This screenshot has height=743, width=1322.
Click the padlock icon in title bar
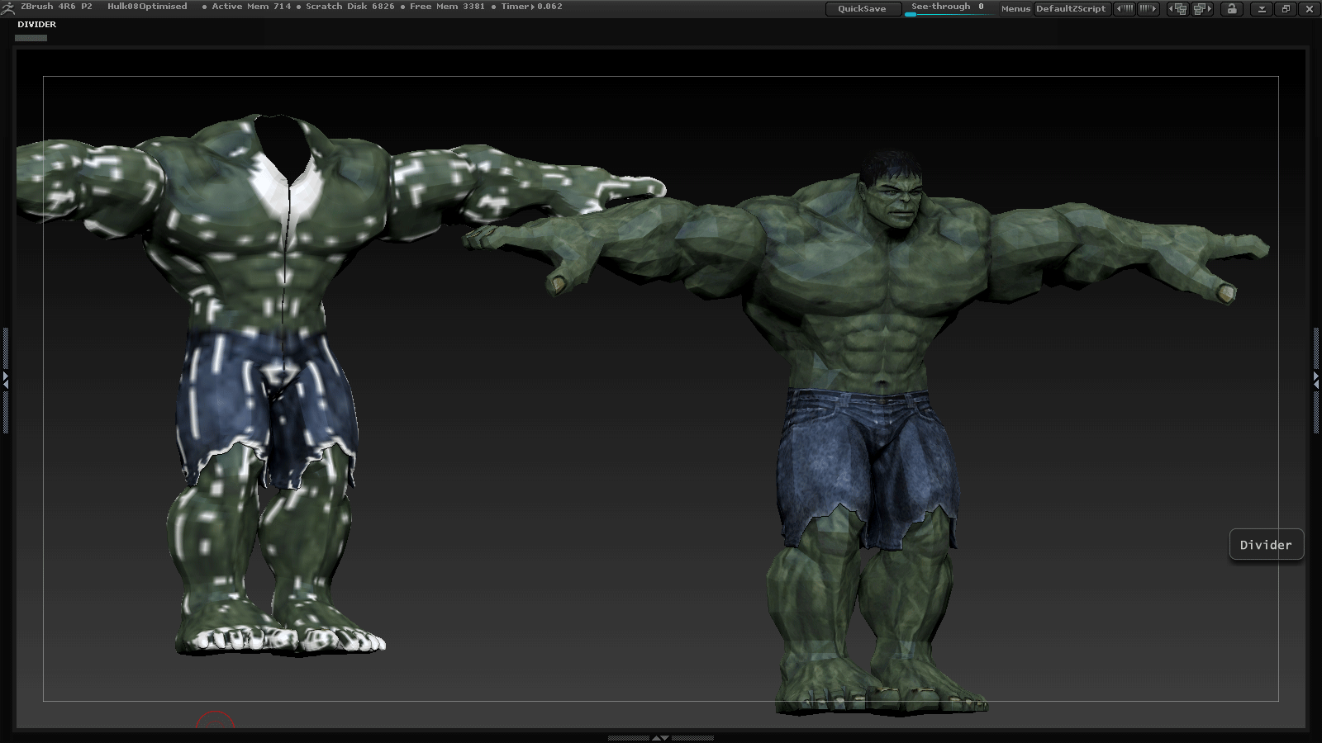coord(1232,8)
